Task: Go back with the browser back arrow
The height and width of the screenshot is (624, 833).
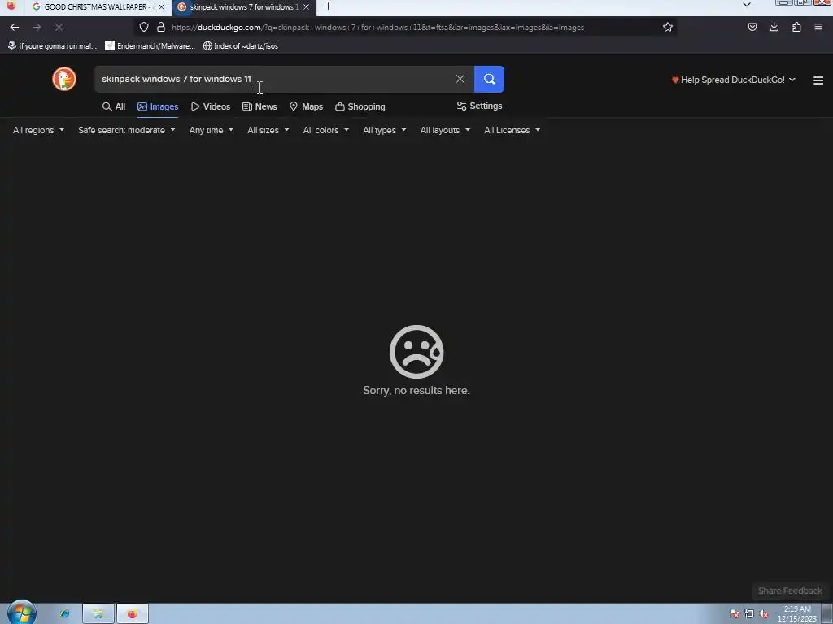Action: [15, 27]
